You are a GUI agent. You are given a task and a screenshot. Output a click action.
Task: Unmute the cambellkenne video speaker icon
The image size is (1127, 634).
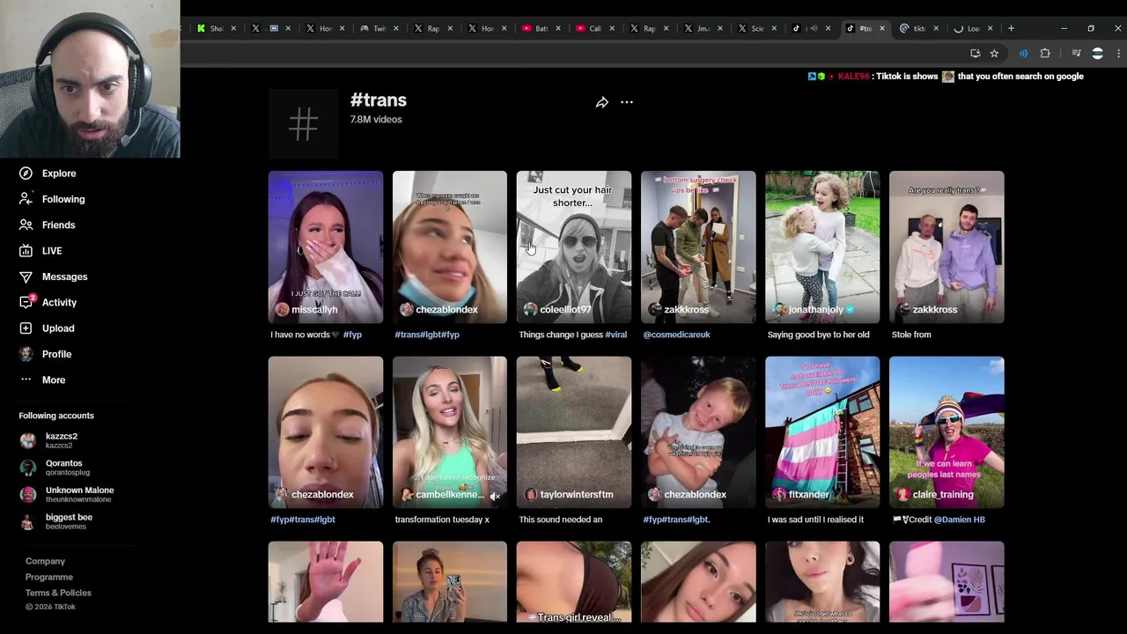pyautogui.click(x=495, y=497)
